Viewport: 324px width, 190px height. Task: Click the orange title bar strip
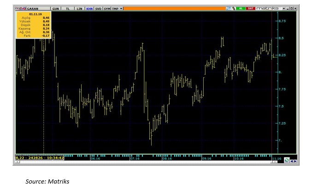174,8
